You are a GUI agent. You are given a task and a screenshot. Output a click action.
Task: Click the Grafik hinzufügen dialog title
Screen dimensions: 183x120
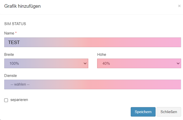(22, 6)
